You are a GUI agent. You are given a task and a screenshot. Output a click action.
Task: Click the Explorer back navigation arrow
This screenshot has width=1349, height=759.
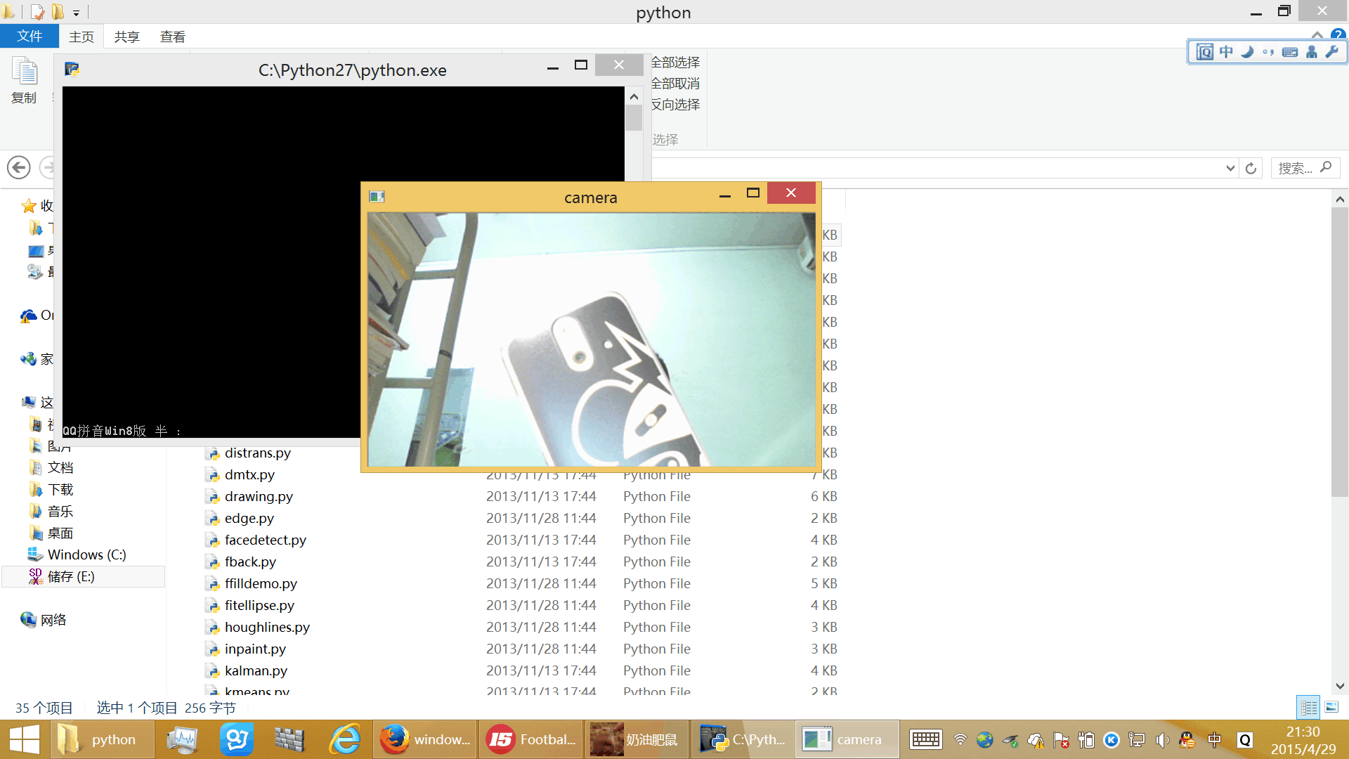pyautogui.click(x=19, y=168)
